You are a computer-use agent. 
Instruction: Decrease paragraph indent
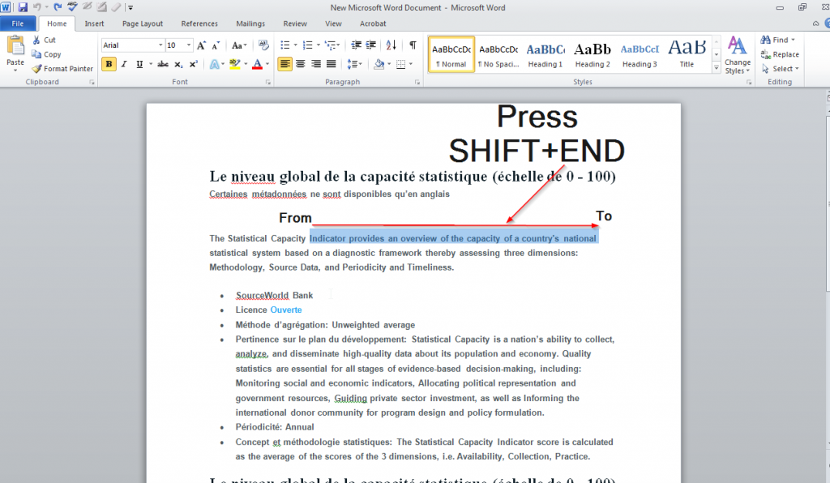[357, 45]
